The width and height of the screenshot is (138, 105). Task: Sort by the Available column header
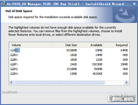(91, 45)
